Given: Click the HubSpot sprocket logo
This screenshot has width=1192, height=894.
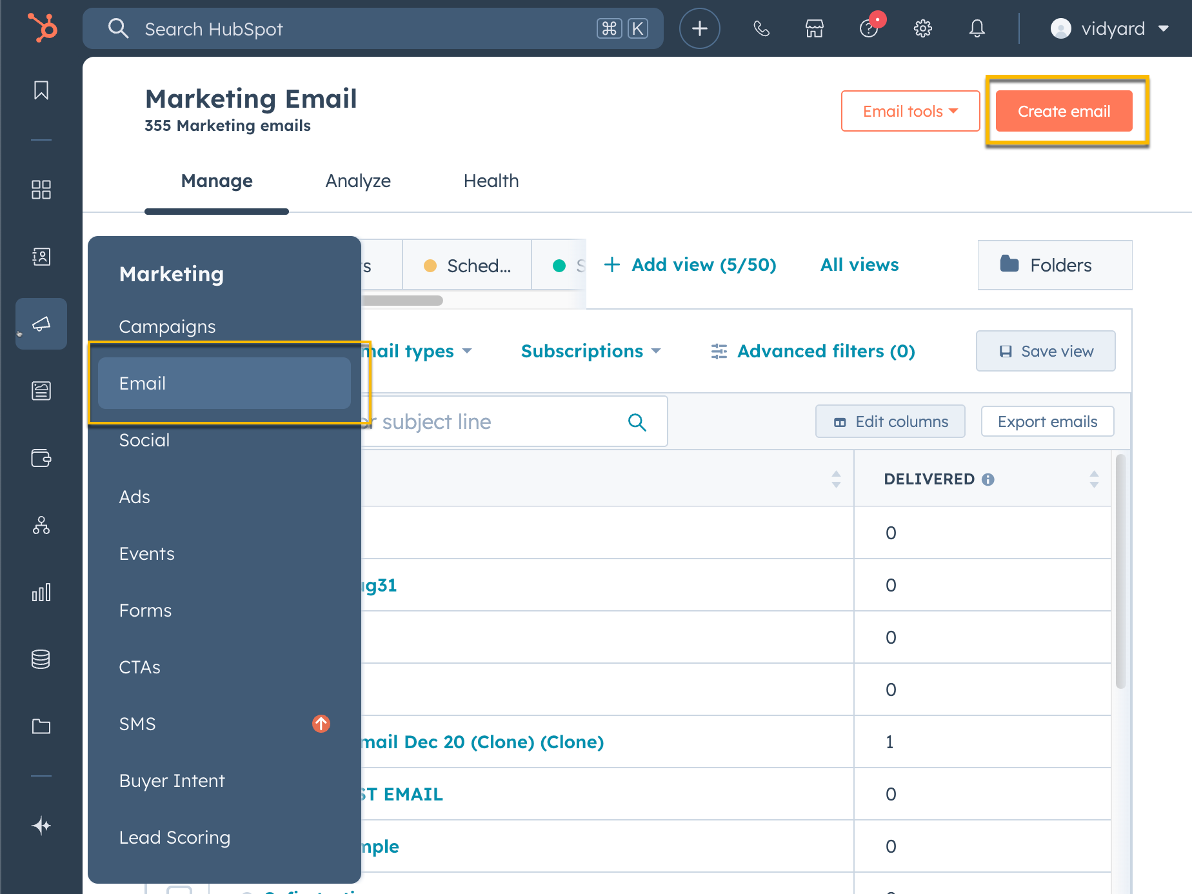Looking at the screenshot, I should click(x=42, y=28).
